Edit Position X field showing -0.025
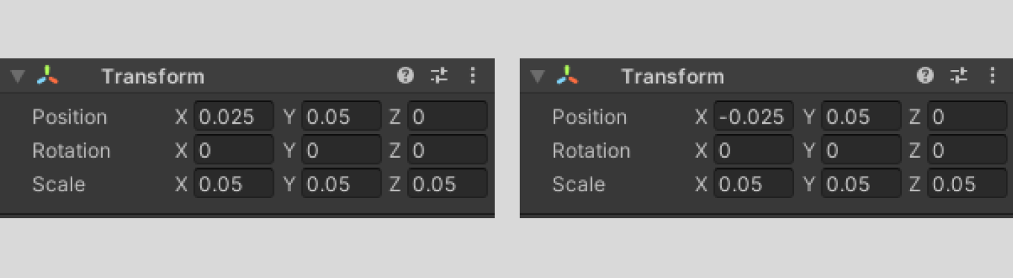 pyautogui.click(x=753, y=117)
